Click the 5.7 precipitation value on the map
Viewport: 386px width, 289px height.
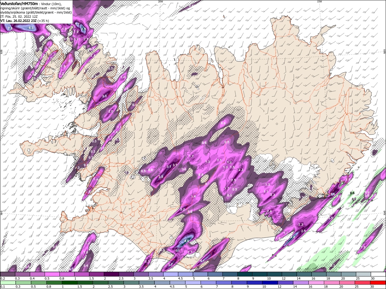(77, 24)
